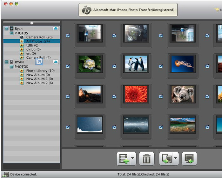Eject the second RYAN device
222x178 pixels.
[56, 62]
